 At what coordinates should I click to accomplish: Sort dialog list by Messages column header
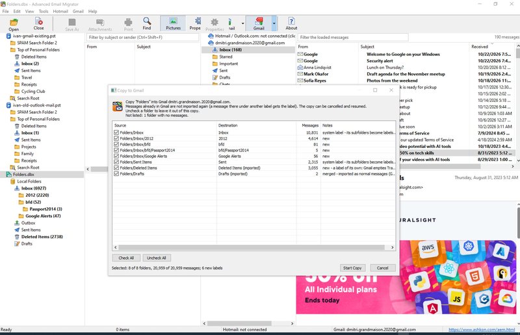pos(310,125)
